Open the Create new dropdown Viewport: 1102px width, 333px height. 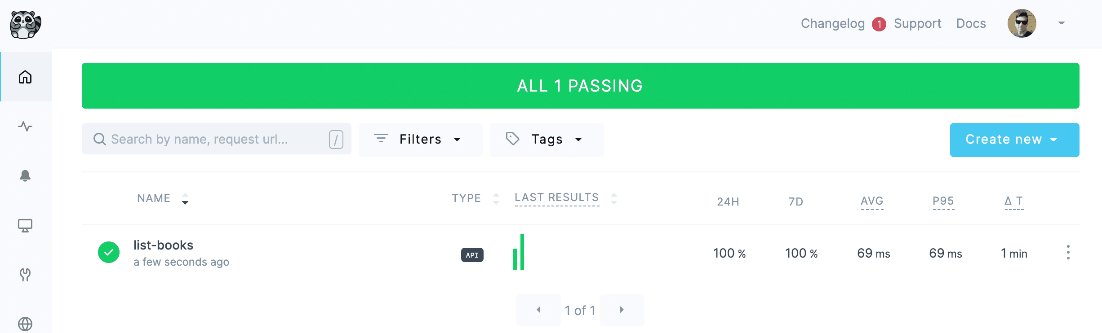(1014, 140)
